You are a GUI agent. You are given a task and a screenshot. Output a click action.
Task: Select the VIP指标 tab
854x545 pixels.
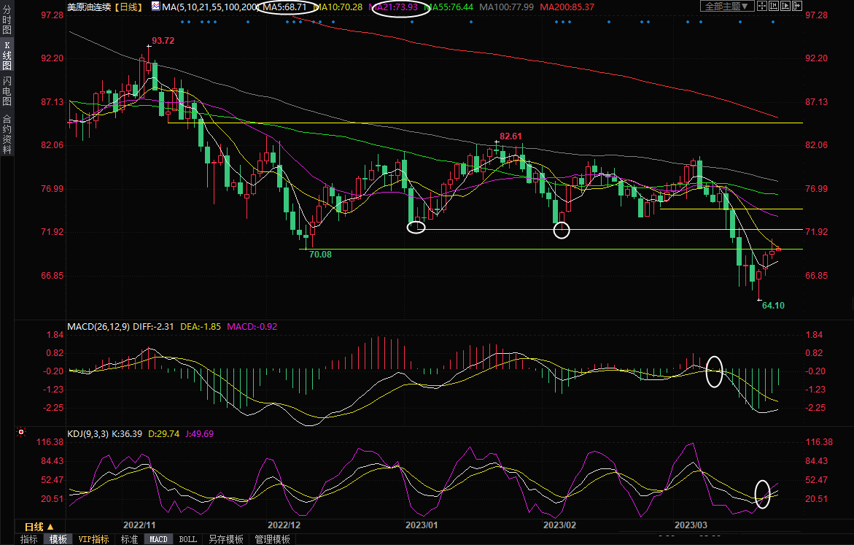tap(94, 539)
